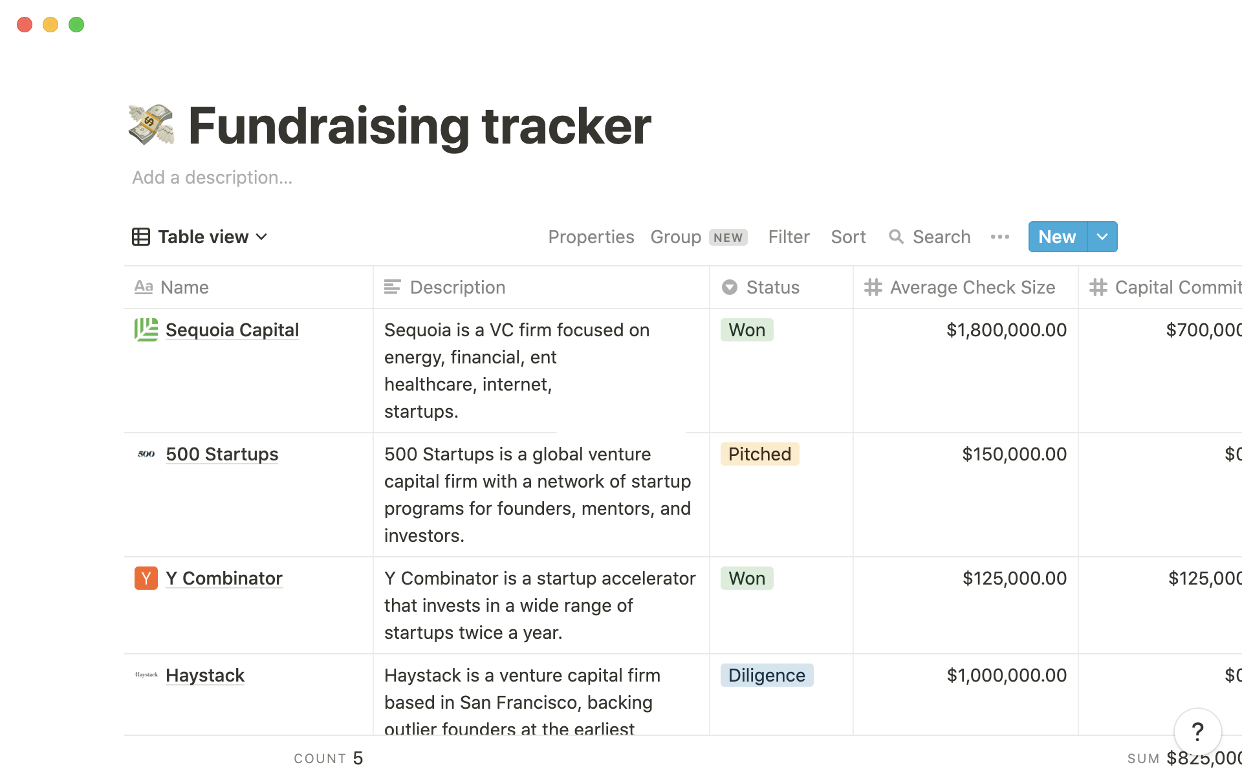Open the Filter menu

790,237
